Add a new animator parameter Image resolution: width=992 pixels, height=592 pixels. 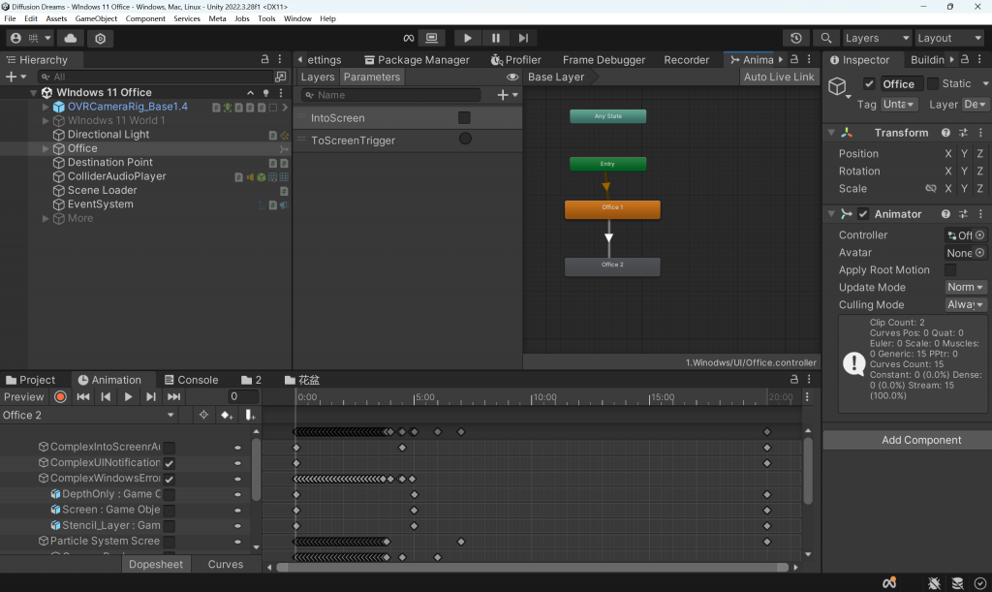pos(507,95)
